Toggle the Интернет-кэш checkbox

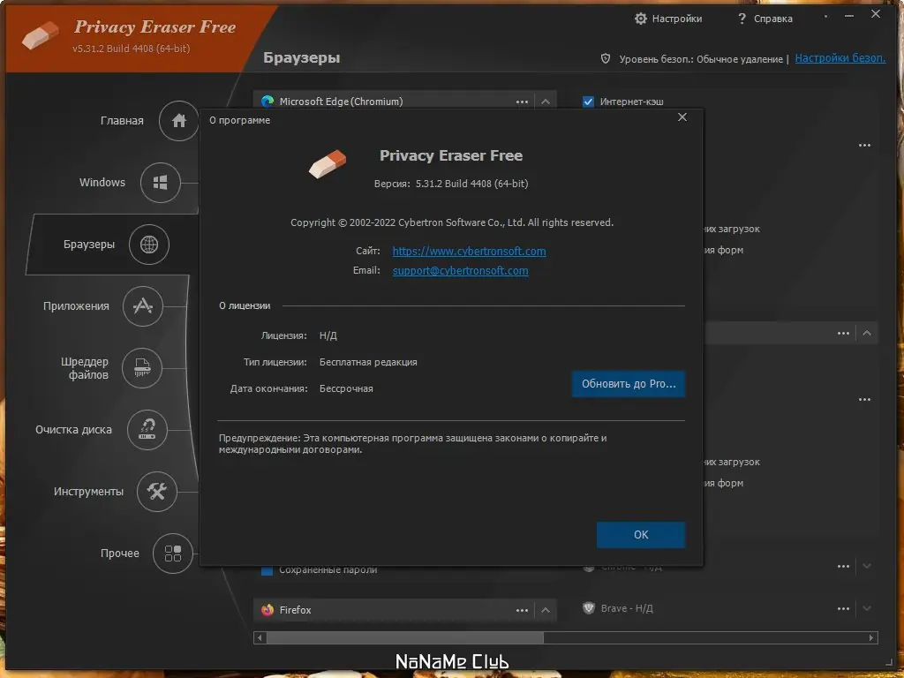coord(588,102)
